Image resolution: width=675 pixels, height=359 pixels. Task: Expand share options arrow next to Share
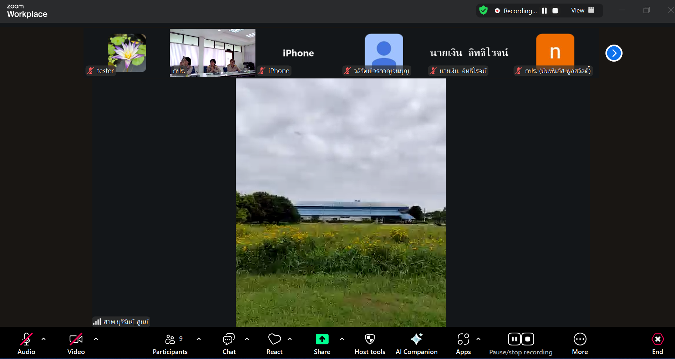point(342,339)
